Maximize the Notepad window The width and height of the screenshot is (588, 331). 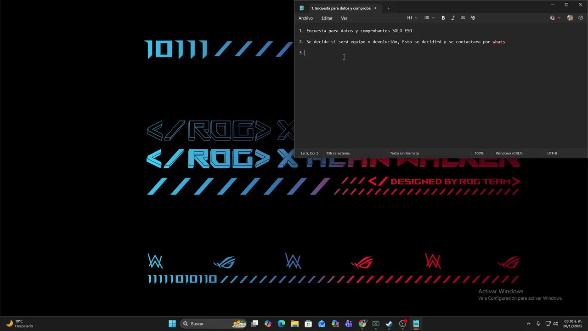pos(566,5)
